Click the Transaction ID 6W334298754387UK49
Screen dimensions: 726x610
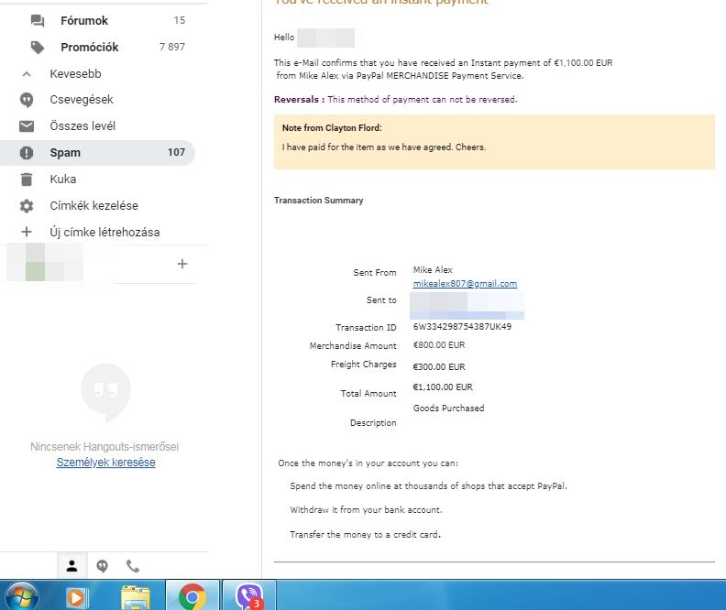(x=462, y=326)
